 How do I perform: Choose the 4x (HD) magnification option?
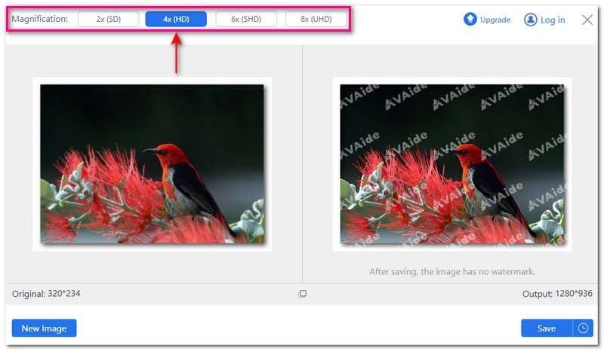coord(176,19)
